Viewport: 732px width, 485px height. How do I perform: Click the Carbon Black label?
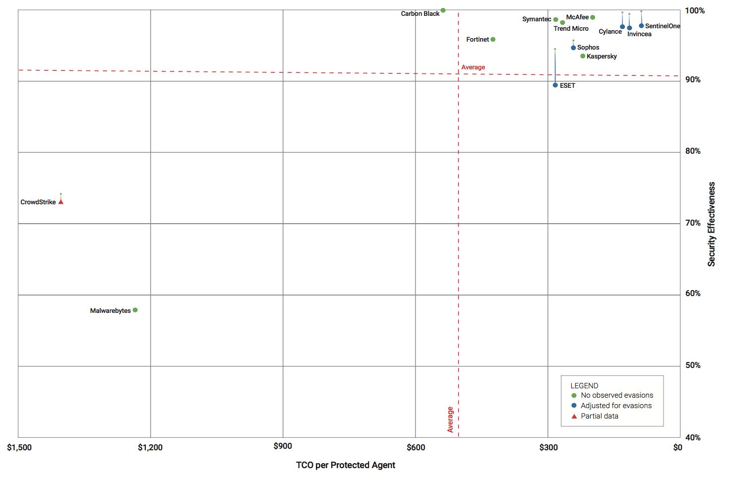(x=420, y=14)
